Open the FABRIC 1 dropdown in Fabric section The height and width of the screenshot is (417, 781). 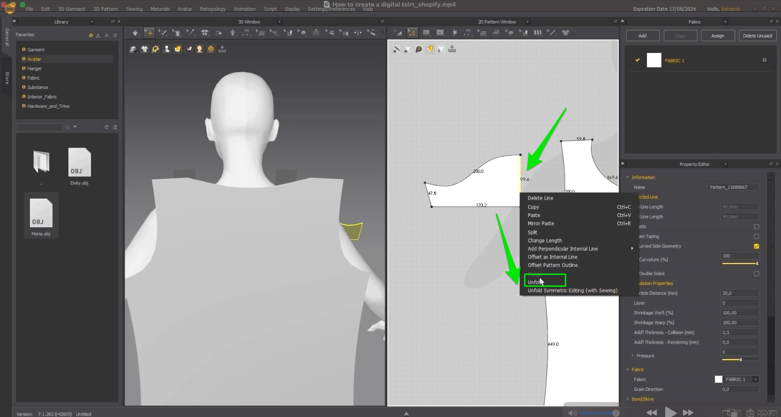point(756,380)
